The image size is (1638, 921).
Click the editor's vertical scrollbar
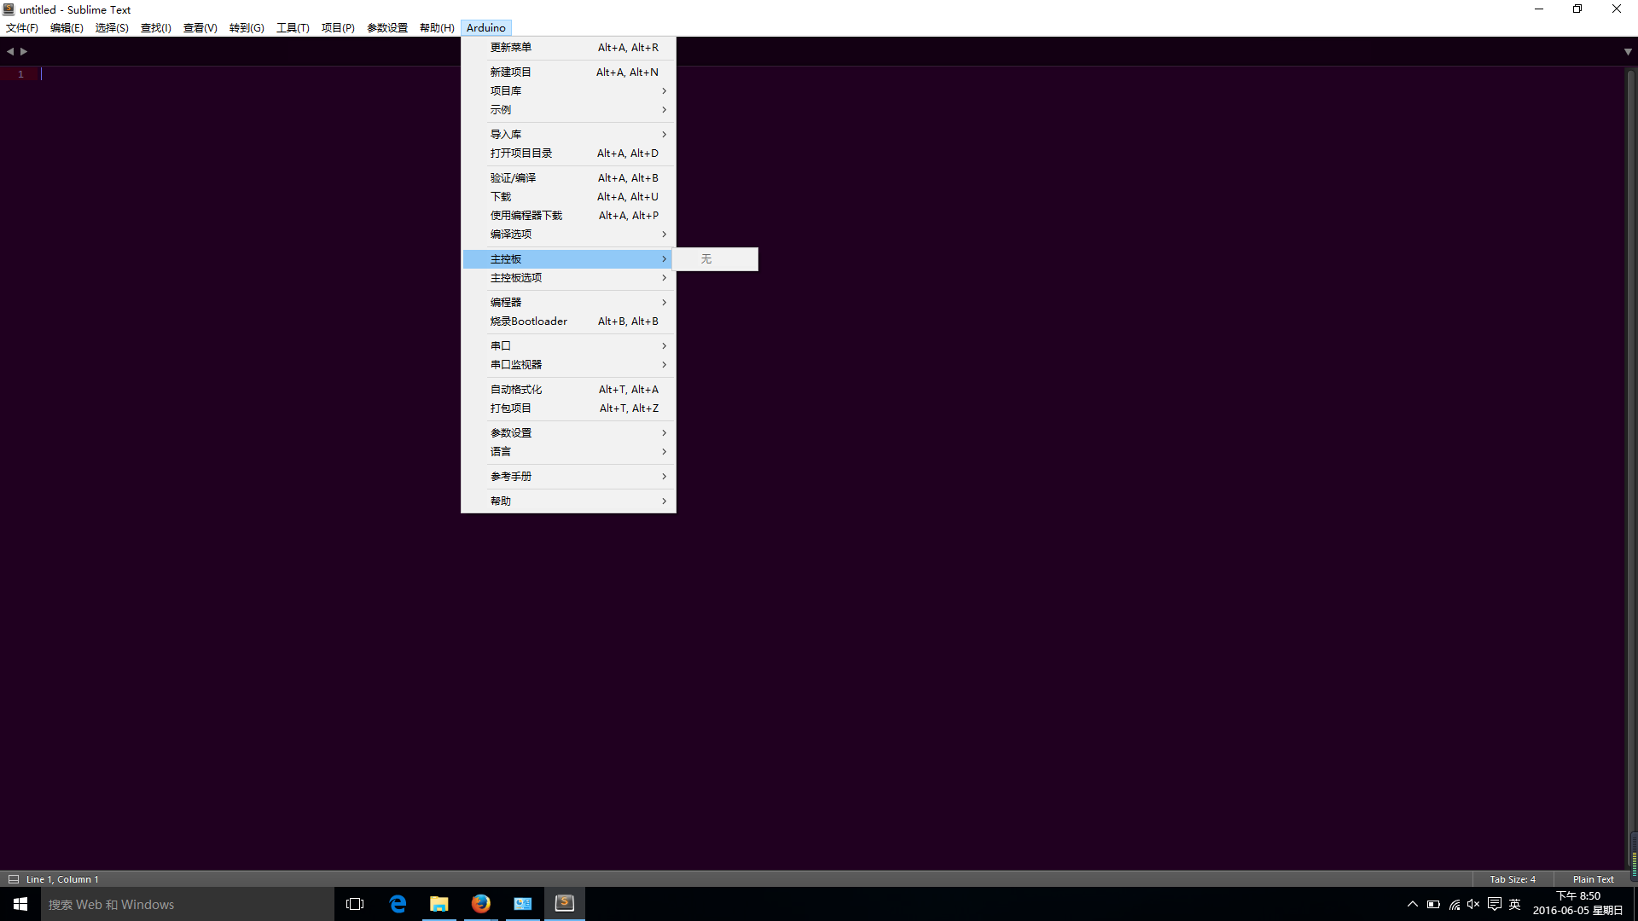[x=1631, y=467]
